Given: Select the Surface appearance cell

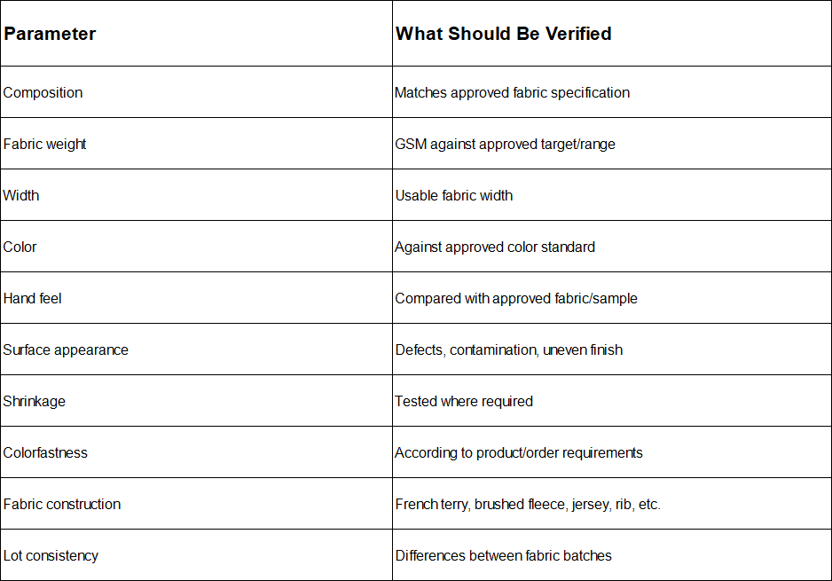Looking at the screenshot, I should click(x=196, y=349).
